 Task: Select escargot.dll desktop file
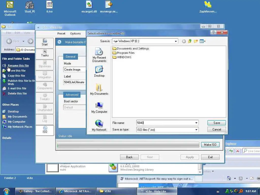(x=89, y=7)
